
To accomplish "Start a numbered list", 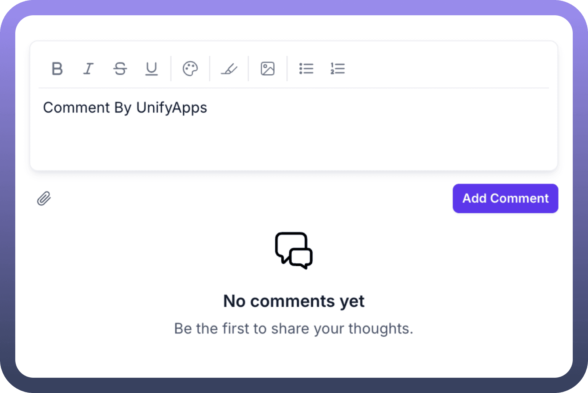I will tap(337, 69).
